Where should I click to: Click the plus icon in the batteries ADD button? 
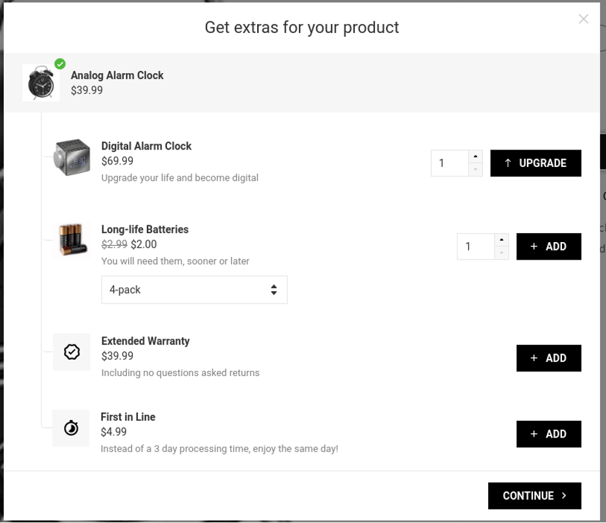533,246
